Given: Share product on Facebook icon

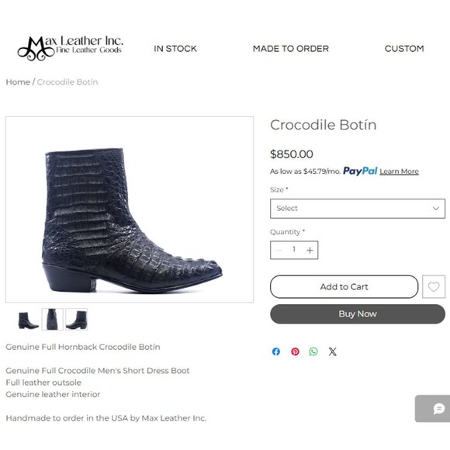Looking at the screenshot, I should pyautogui.click(x=276, y=351).
